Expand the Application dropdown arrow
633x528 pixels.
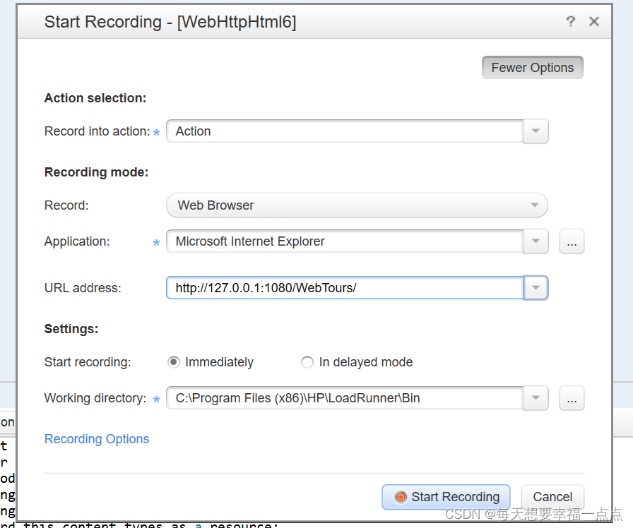click(536, 241)
